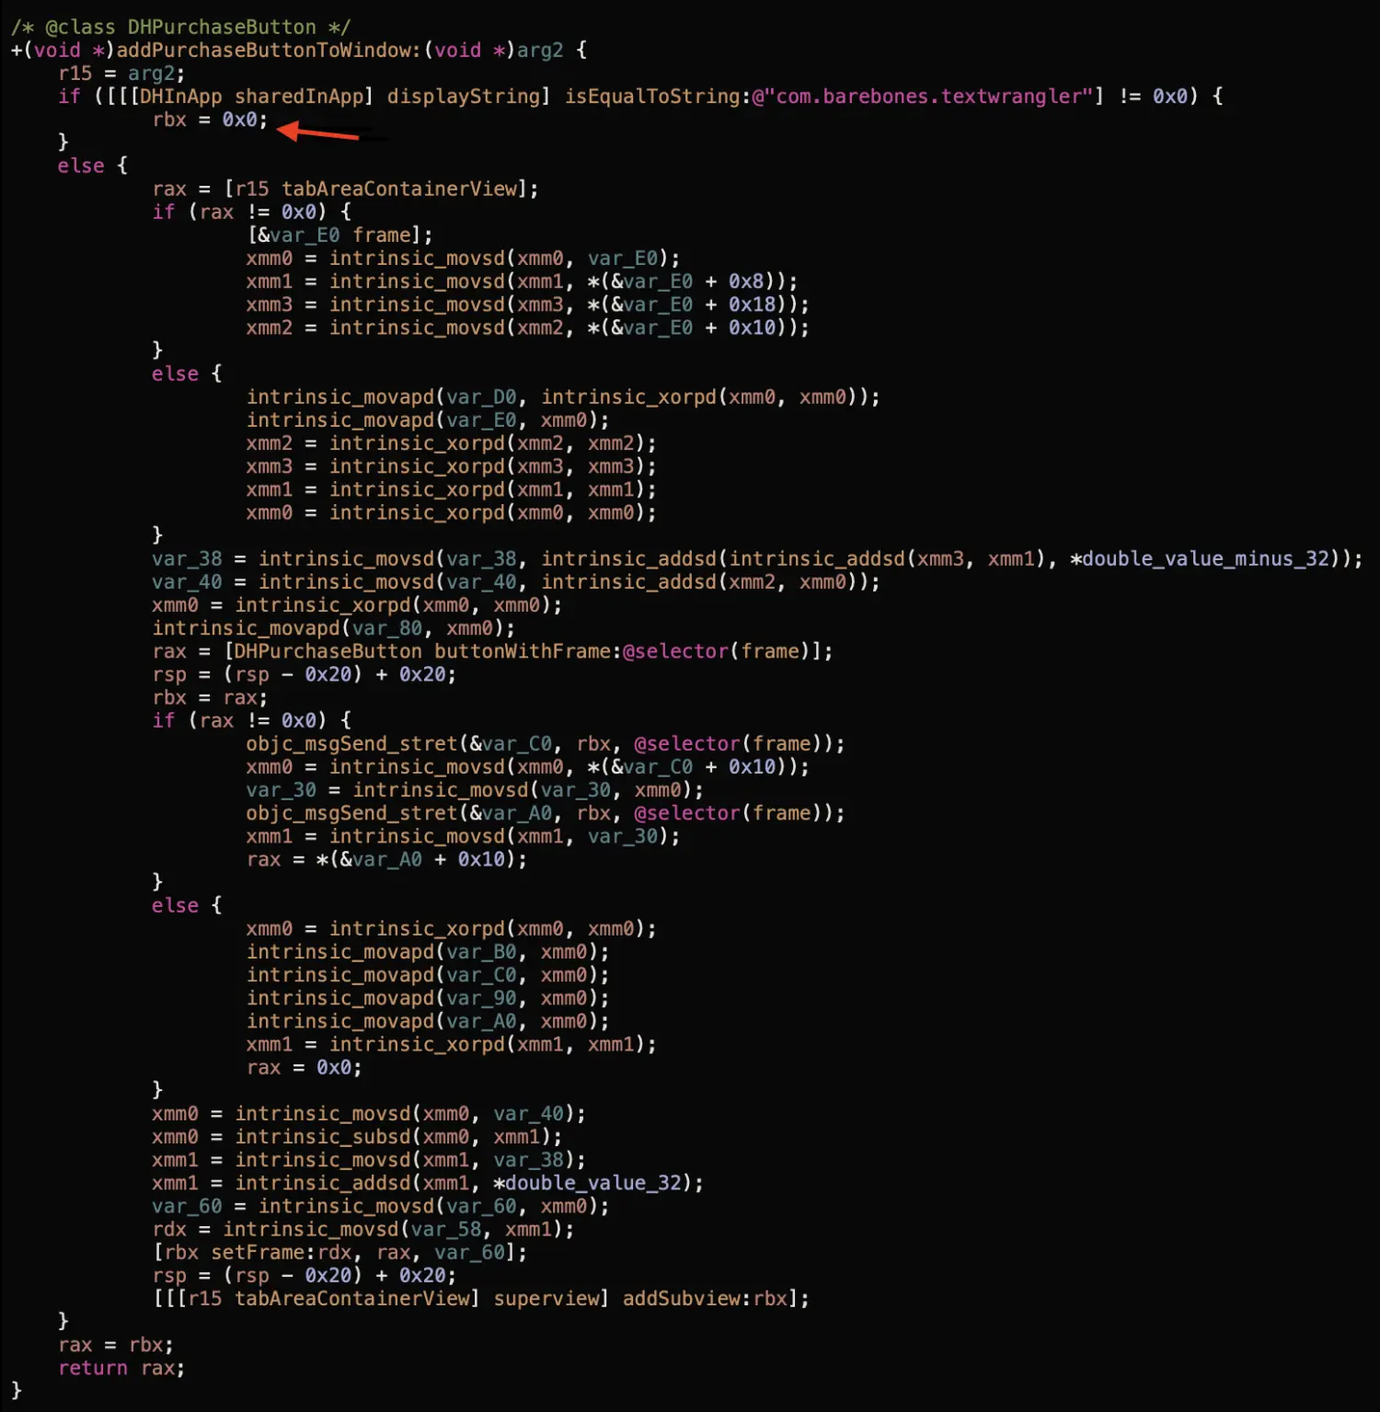Click the first 'rsp = (rsp - 0x20) + 0x20;' line after buttonWithFrame
This screenshot has height=1412, width=1380.
tap(304, 674)
